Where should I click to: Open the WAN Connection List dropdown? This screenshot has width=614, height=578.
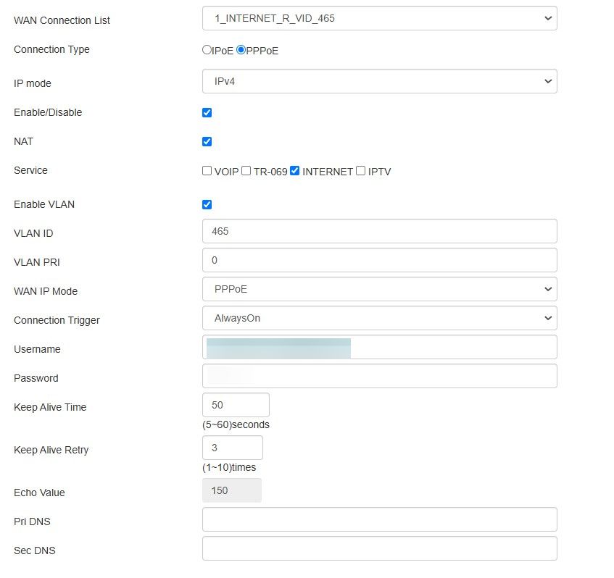point(379,18)
